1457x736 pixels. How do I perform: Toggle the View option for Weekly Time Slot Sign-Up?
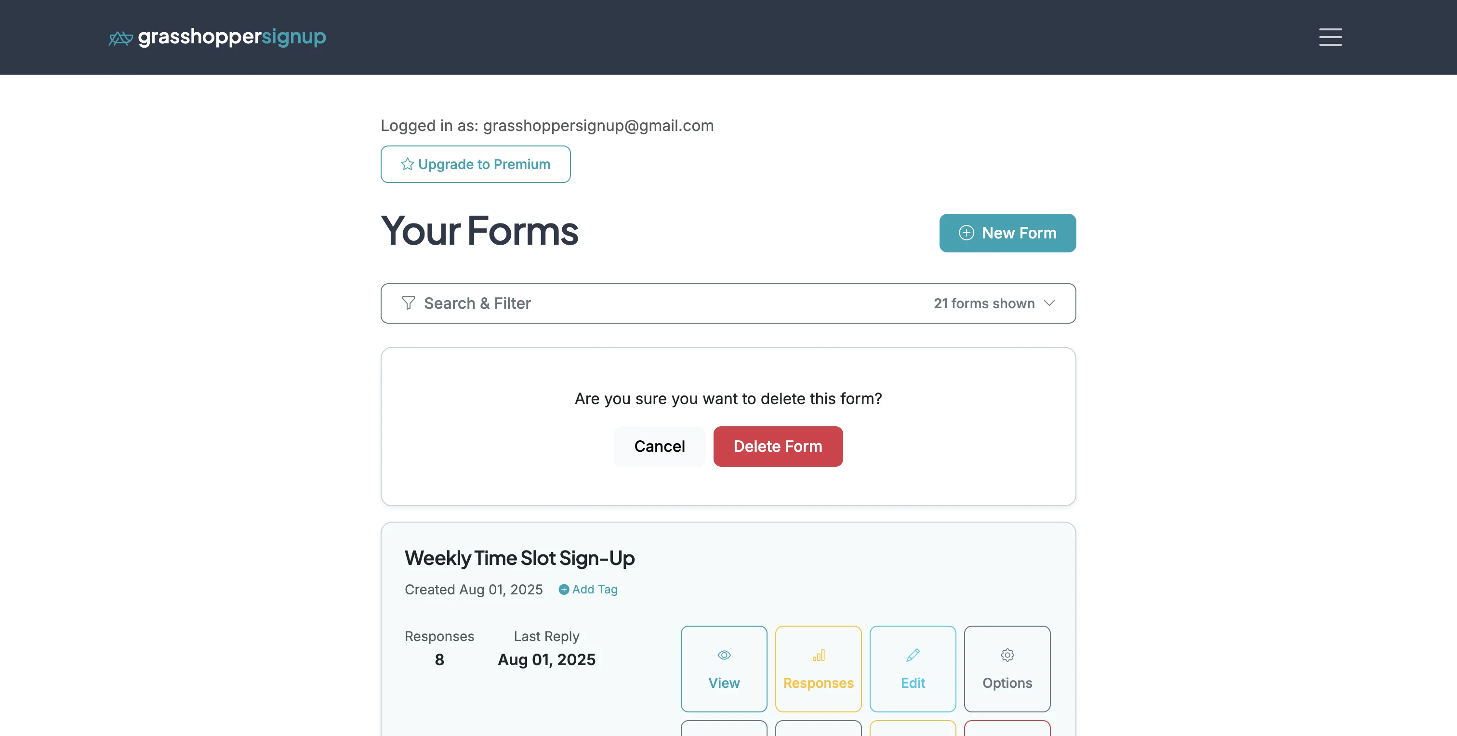click(724, 669)
